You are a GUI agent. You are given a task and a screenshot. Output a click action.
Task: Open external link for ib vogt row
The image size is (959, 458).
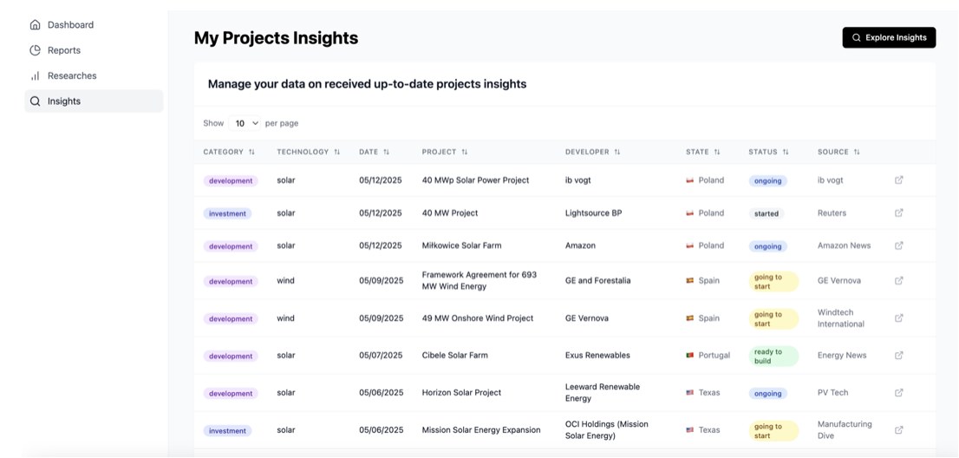click(898, 180)
